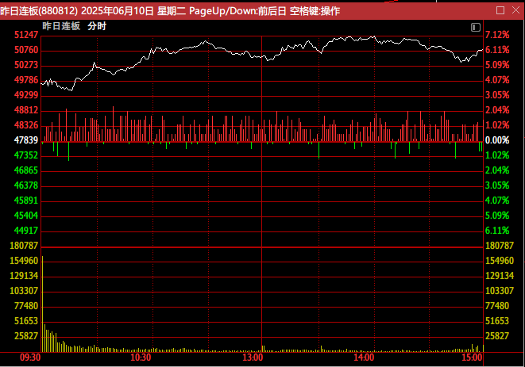525x367 pixels.
Task: Click the 25827 volume label on right axis
Action: (x=497, y=336)
